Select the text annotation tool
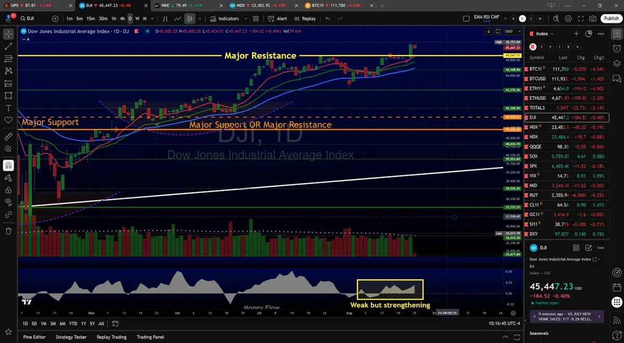Screen dimensions: 624x343 pyautogui.click(x=8, y=108)
